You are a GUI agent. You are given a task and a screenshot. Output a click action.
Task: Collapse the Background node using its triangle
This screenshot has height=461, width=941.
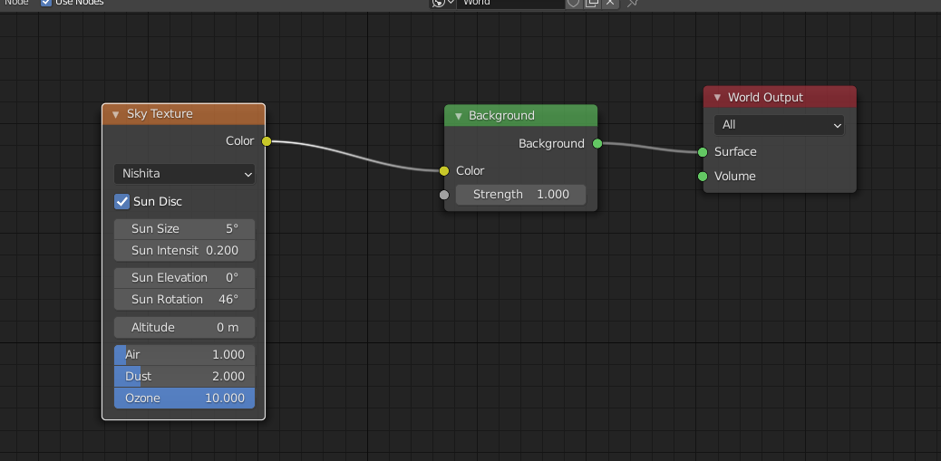click(458, 116)
